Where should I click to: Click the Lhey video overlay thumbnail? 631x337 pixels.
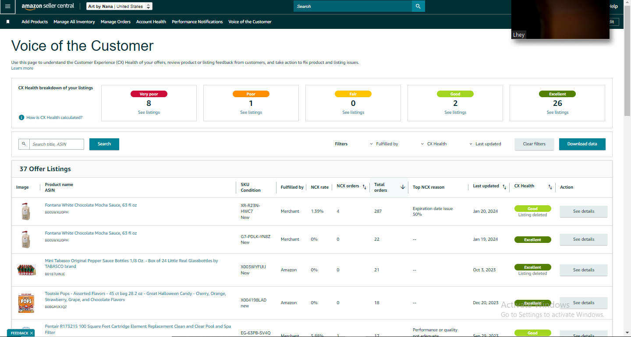point(560,20)
